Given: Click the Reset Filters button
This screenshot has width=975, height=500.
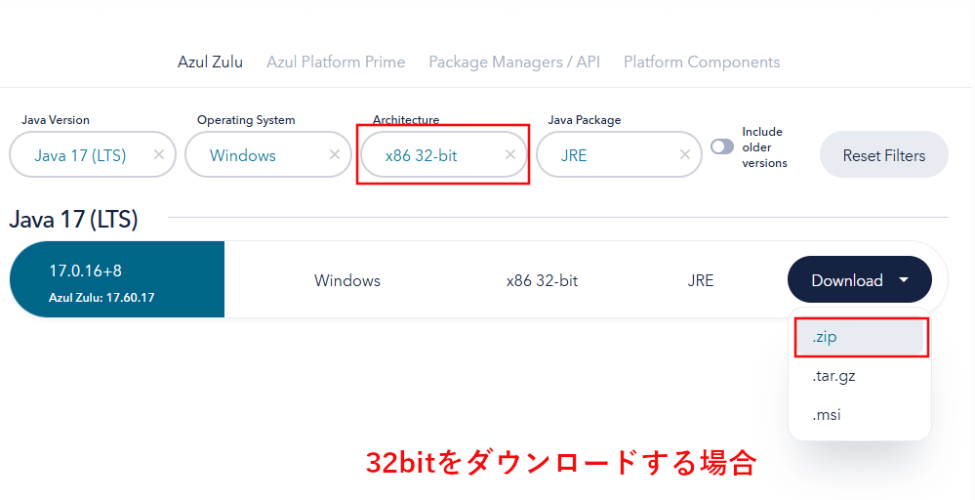Looking at the screenshot, I should pyautogui.click(x=883, y=155).
